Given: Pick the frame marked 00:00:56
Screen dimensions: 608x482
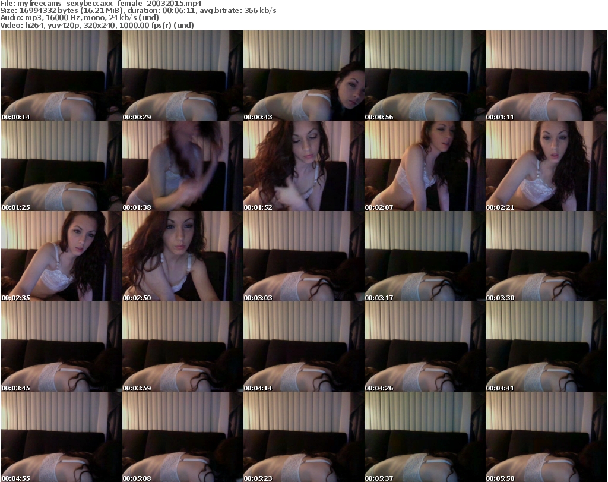Looking at the screenshot, I should pos(425,75).
